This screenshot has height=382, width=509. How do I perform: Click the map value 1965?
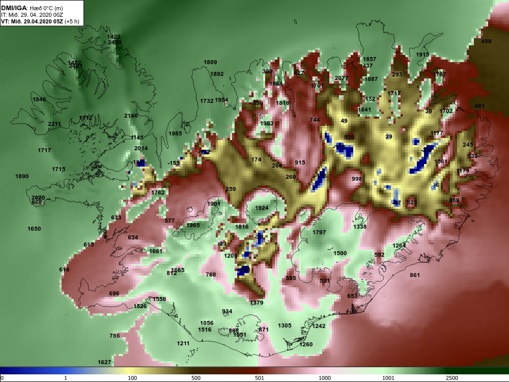(193, 225)
